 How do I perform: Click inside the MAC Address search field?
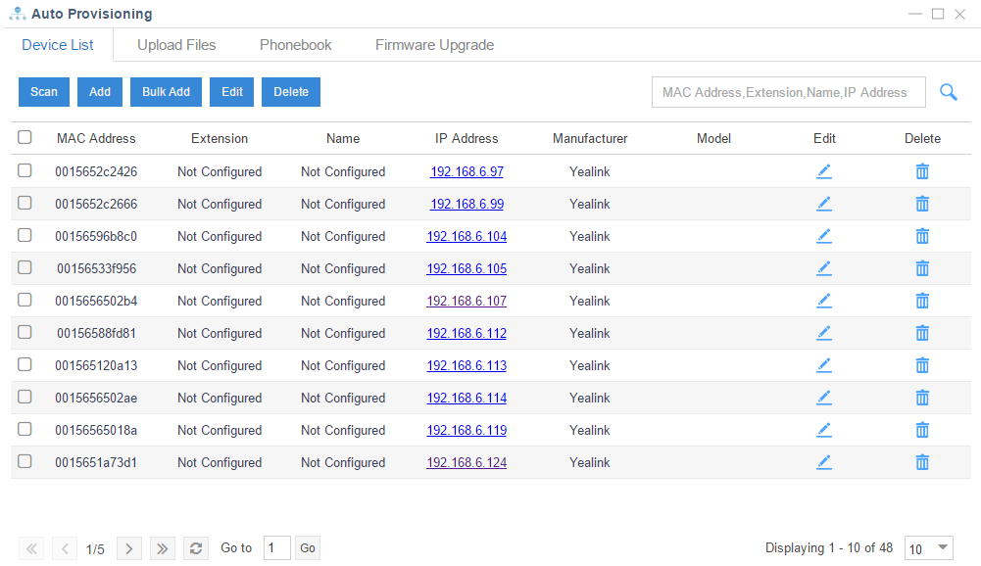point(788,92)
